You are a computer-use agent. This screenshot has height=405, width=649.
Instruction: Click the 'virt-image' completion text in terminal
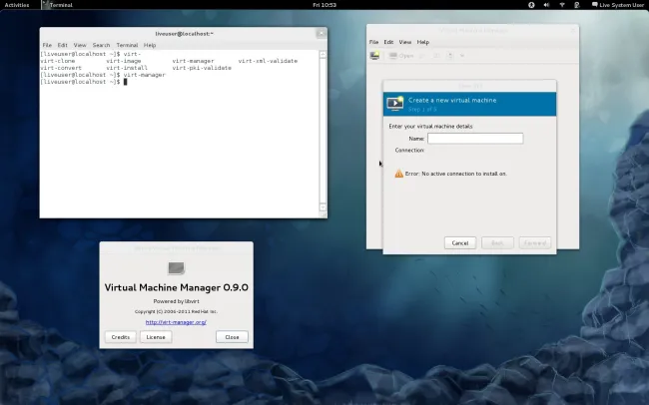tap(124, 61)
